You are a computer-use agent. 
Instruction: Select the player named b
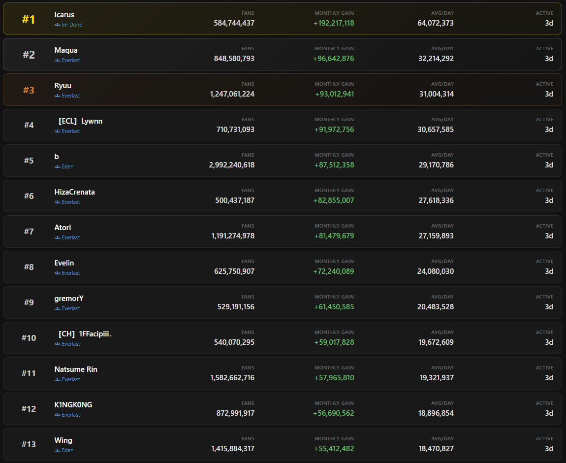[x=57, y=156]
